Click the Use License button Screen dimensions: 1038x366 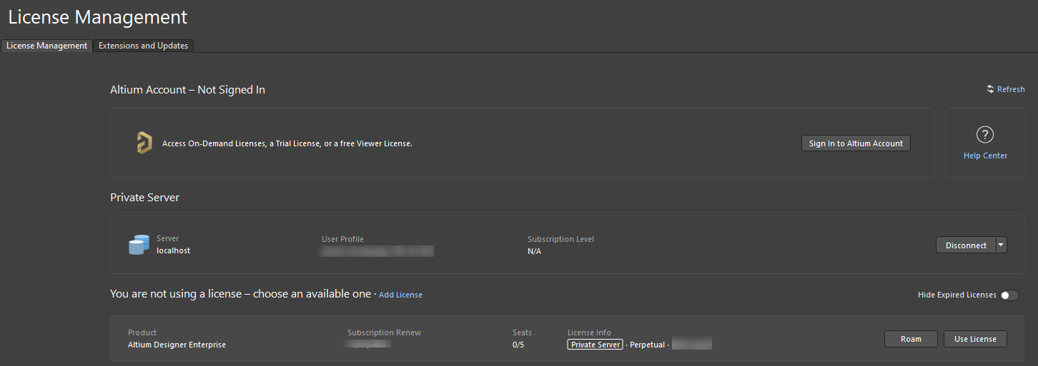click(975, 339)
